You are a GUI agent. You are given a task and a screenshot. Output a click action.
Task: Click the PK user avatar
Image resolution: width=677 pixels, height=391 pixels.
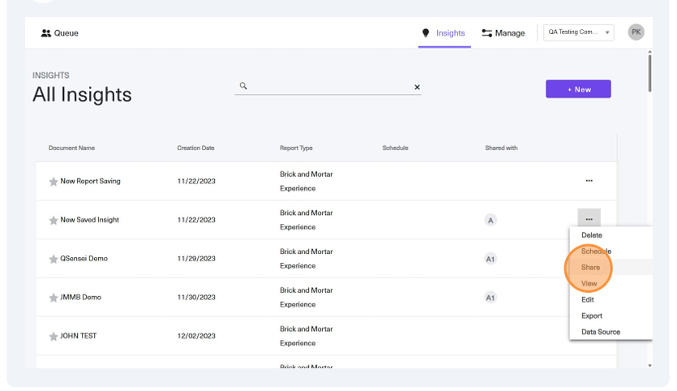pyautogui.click(x=636, y=32)
